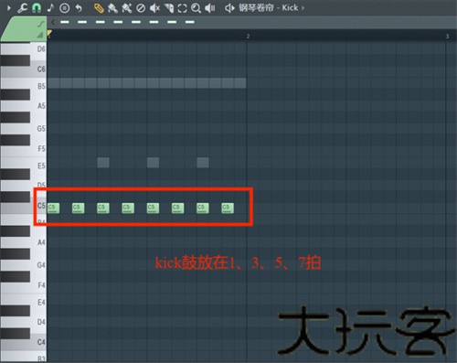Click bar 3 on the timeline ruler
Viewport: 457px width, 363px height.
pos(447,37)
